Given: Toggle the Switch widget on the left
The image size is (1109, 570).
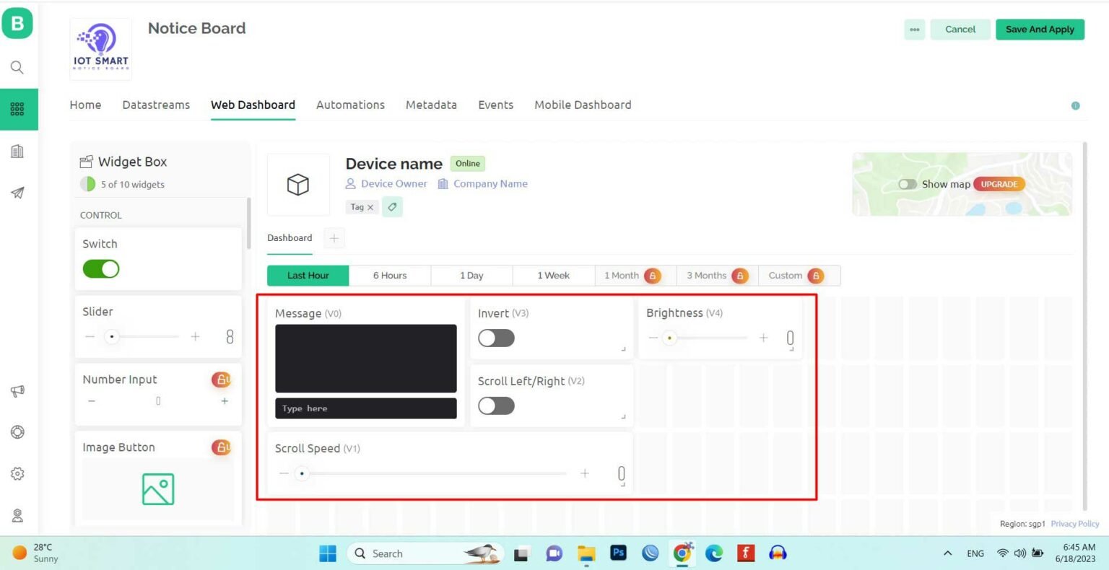Looking at the screenshot, I should 100,268.
